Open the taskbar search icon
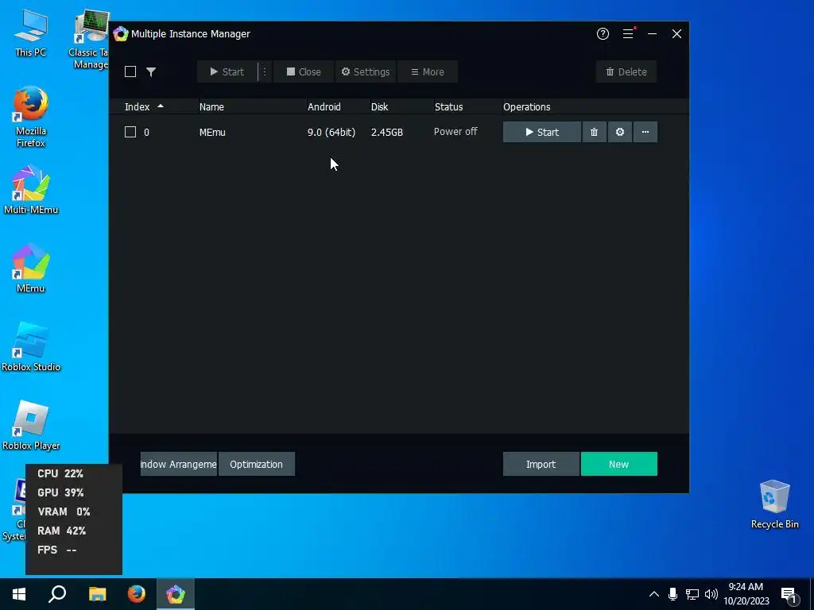Viewport: 814px width, 610px height. pos(57,594)
